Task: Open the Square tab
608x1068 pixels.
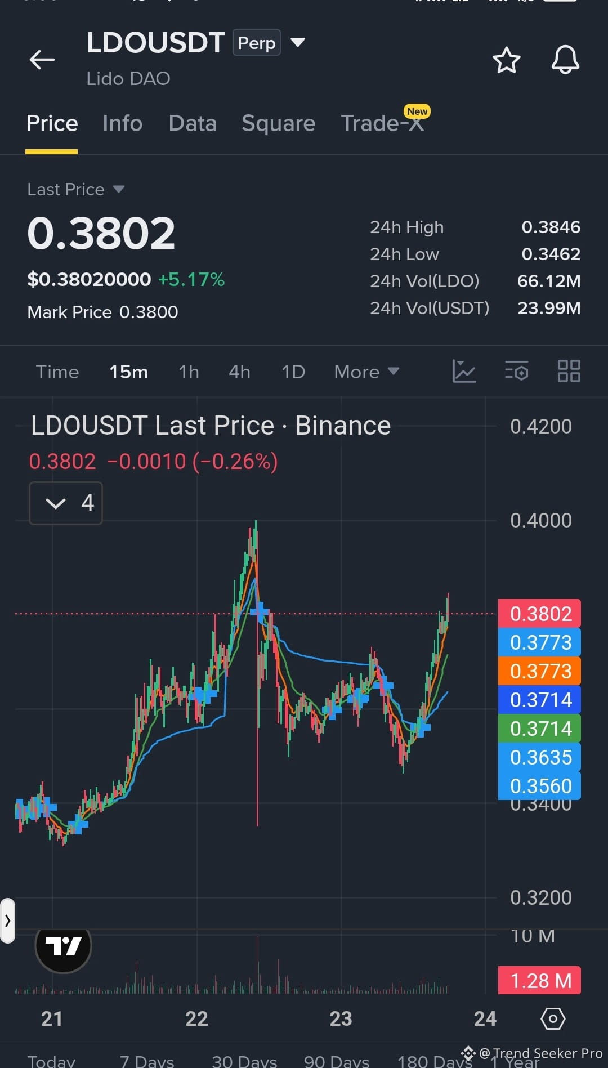Action: pyautogui.click(x=278, y=123)
